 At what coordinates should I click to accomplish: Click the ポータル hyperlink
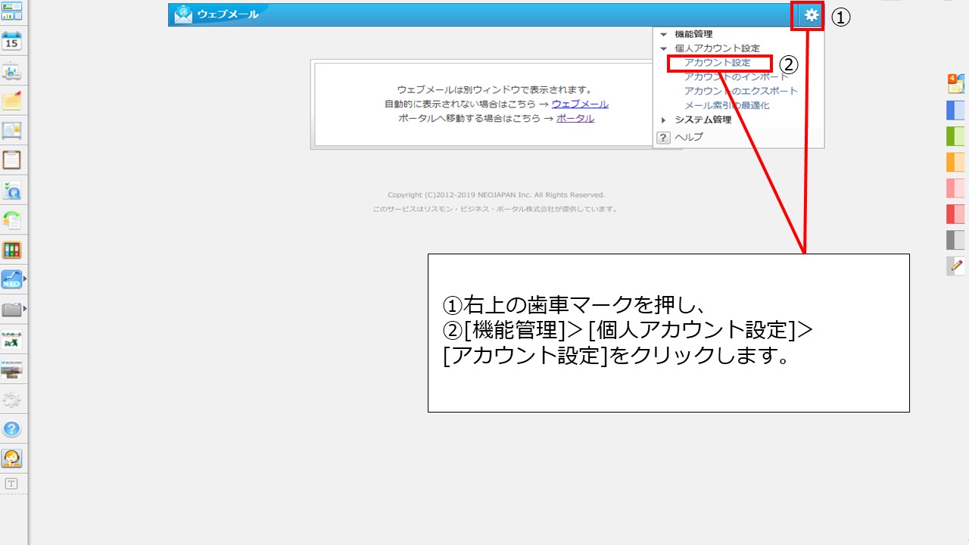click(575, 118)
